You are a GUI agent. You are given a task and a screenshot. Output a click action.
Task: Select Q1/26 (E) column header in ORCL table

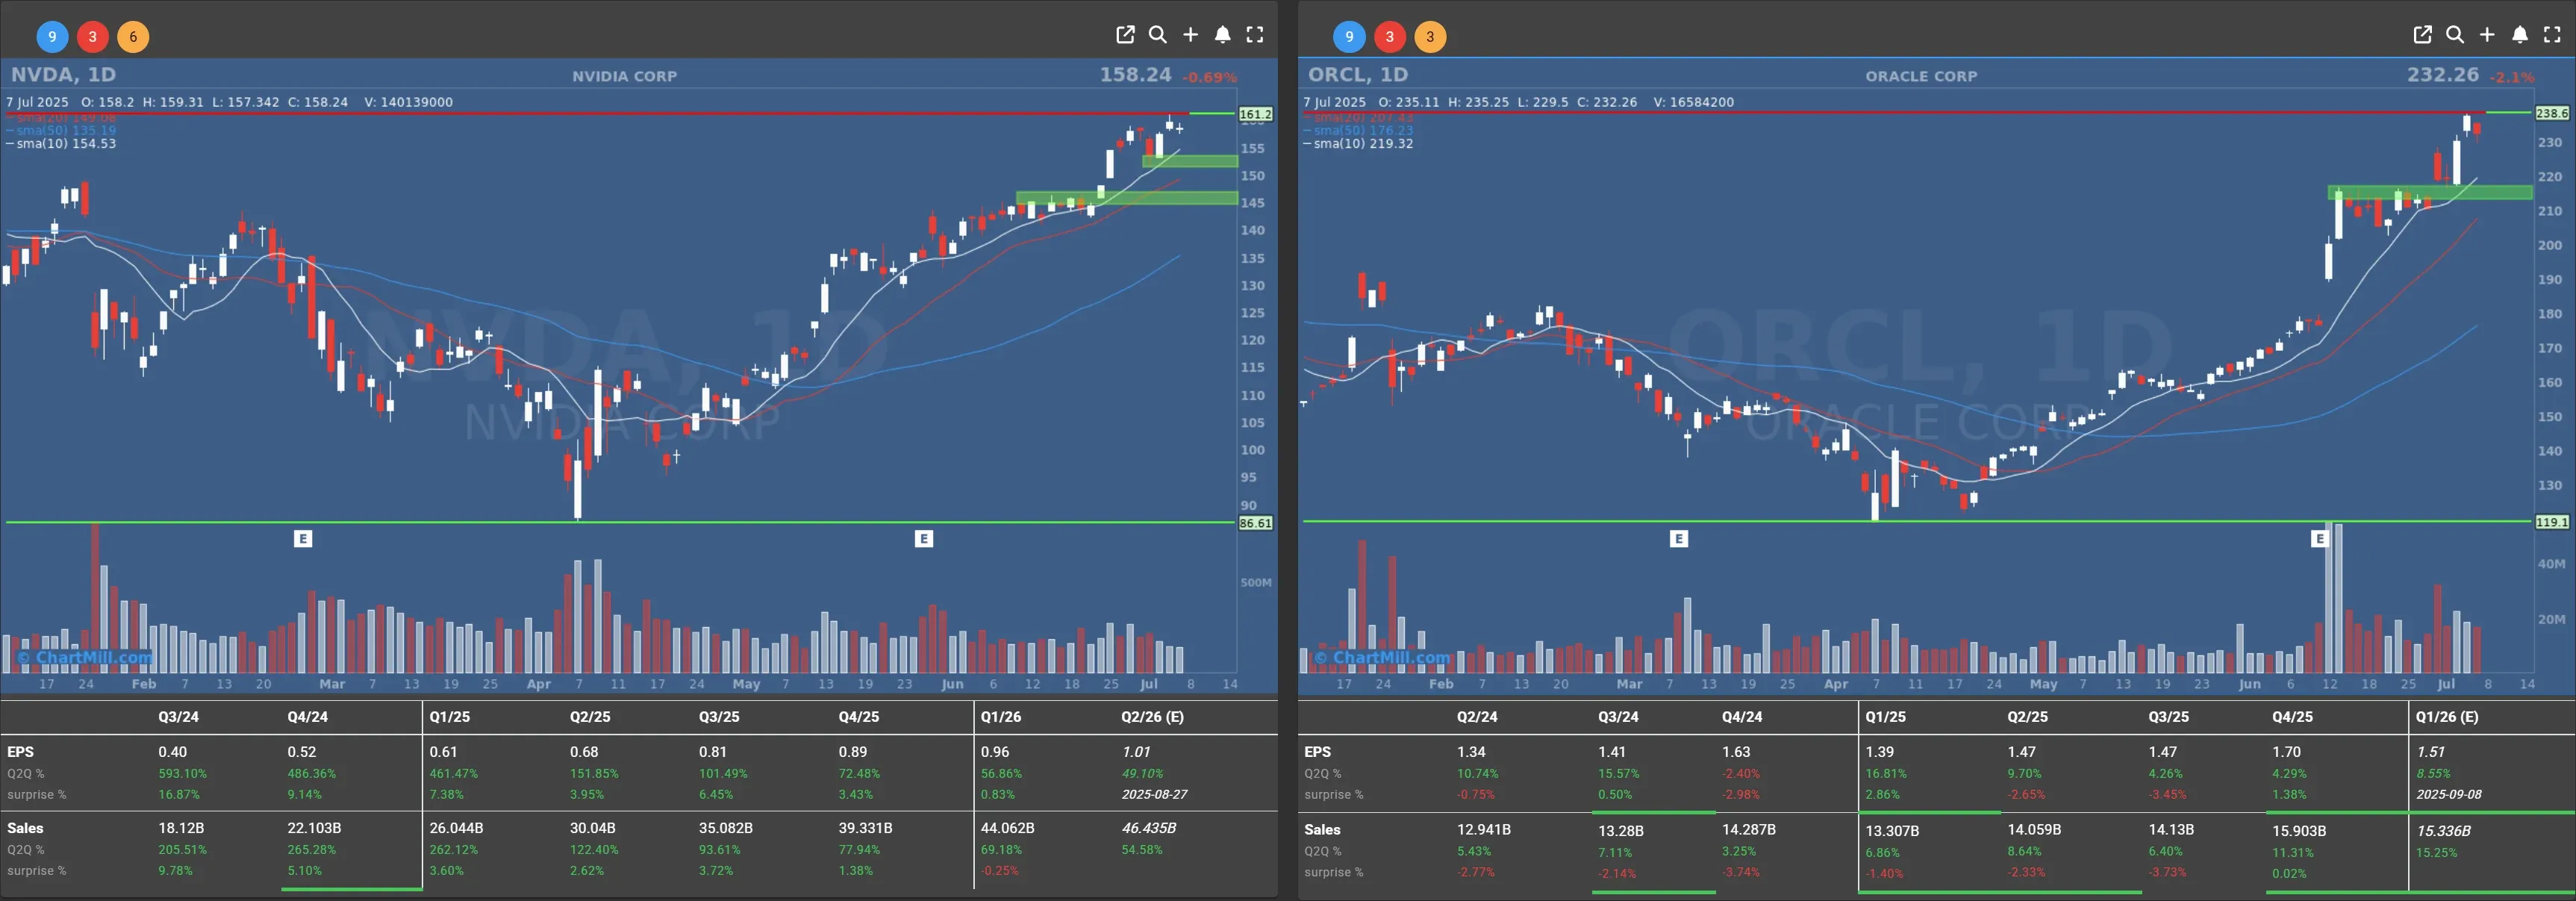click(2447, 717)
